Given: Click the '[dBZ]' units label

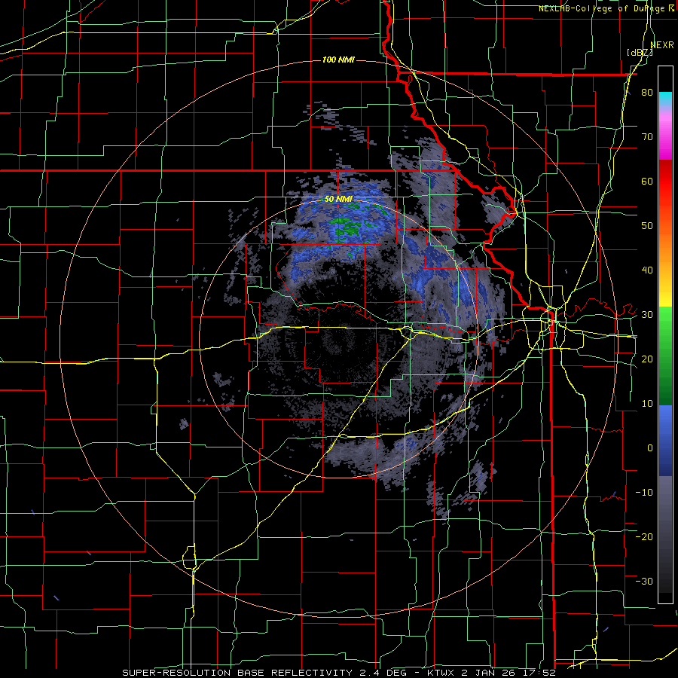Looking at the screenshot, I should click(x=640, y=53).
